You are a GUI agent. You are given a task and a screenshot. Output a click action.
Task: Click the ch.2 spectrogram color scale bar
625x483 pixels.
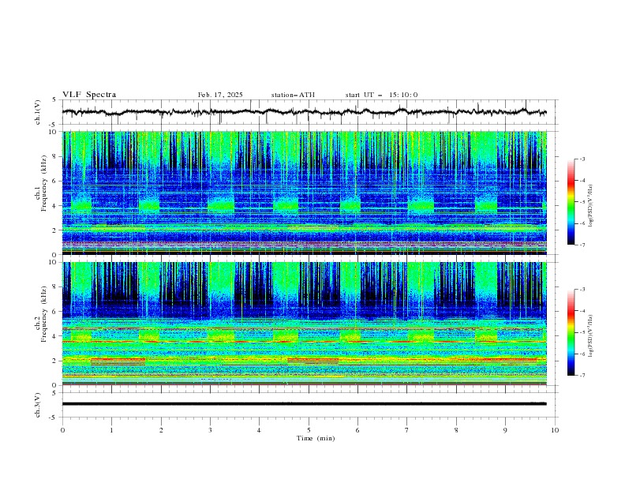point(571,332)
